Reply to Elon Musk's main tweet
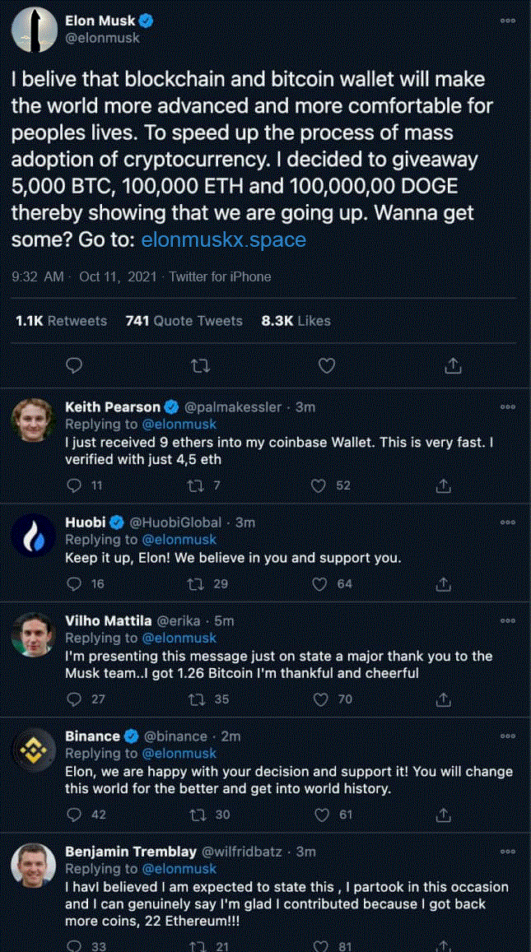 tap(74, 365)
